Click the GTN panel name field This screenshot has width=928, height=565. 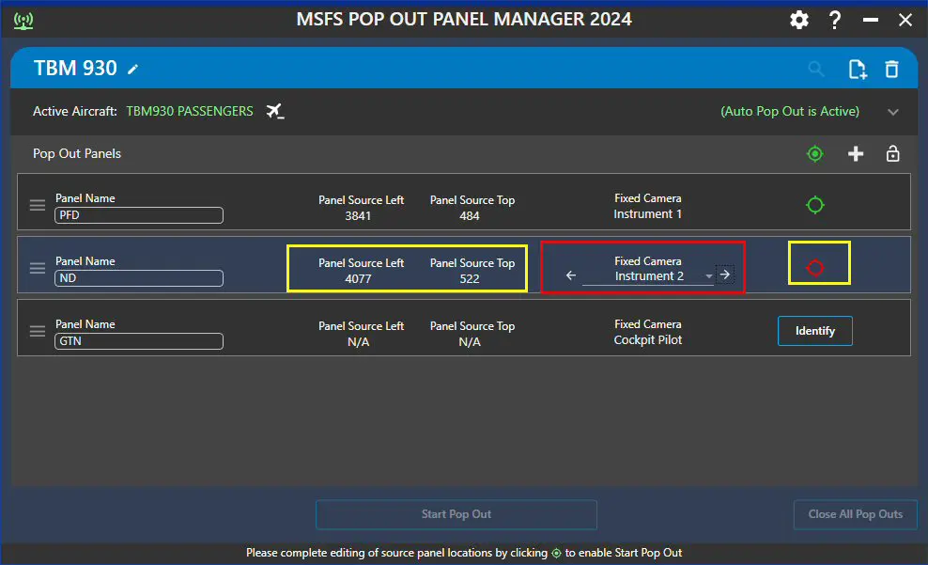[139, 341]
